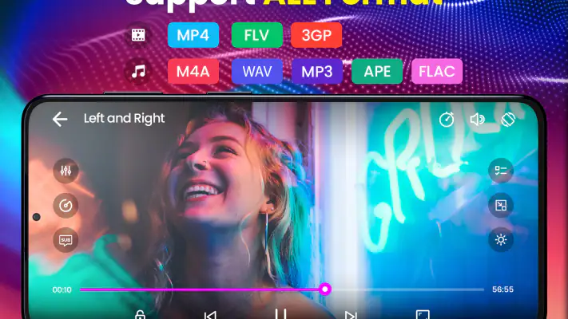568x319 pixels.
Task: Click the total duration 56:55
Action: coord(502,289)
